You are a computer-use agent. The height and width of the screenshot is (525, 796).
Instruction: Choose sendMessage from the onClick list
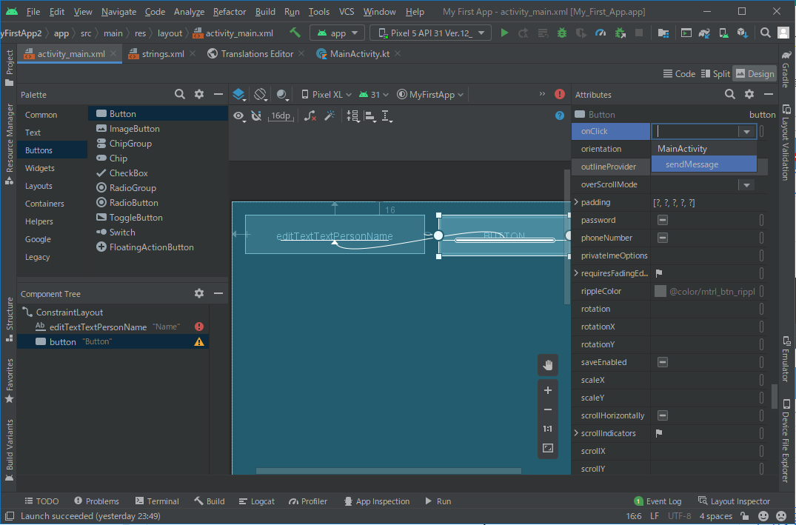(692, 164)
